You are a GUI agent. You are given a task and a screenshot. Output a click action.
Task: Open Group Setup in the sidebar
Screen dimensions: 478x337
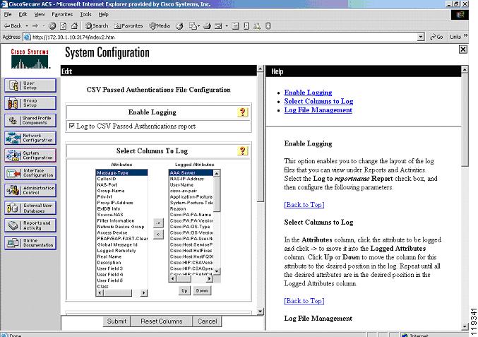pos(30,102)
